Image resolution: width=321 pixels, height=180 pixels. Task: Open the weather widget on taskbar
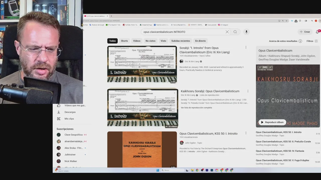click(62, 170)
